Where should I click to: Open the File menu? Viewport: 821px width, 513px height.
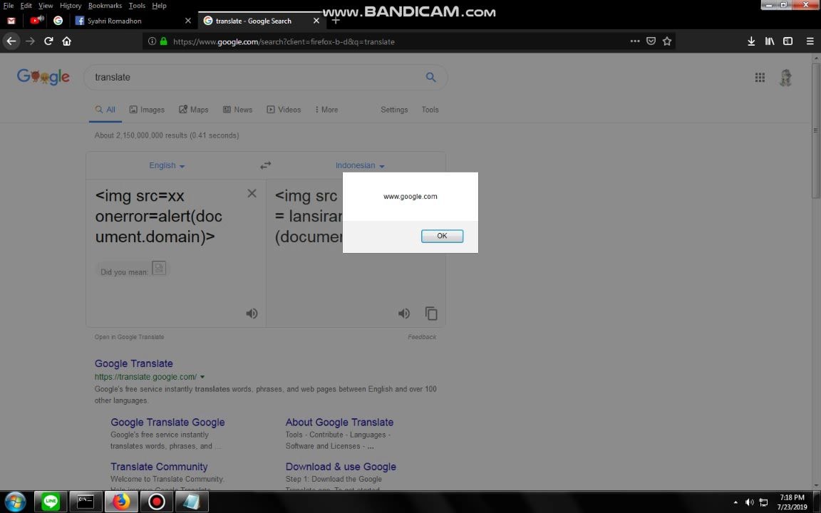tap(9, 6)
